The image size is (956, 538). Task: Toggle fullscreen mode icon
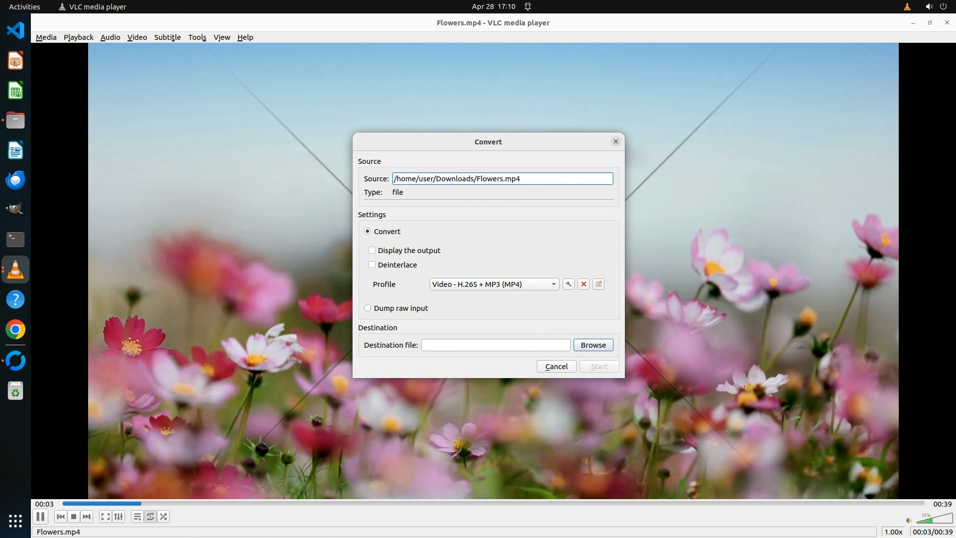point(105,517)
